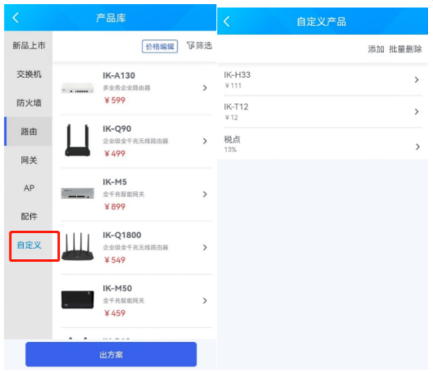
Task: Click the IK-Q1800 router thumbnail
Action: 78,247
